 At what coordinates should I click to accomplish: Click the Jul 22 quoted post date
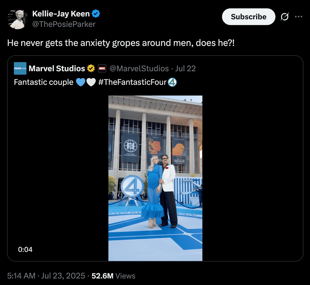coord(185,68)
